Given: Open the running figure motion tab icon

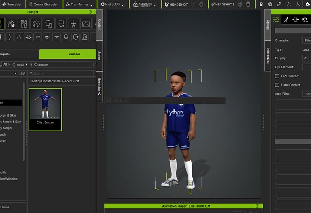Looking at the screenshot, I should point(286,19).
